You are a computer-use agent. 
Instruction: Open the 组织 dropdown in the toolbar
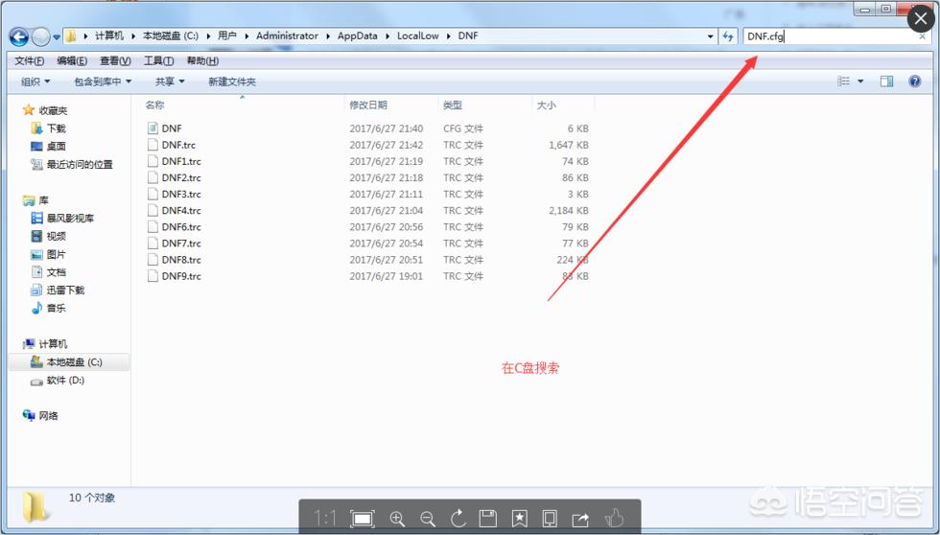[36, 81]
